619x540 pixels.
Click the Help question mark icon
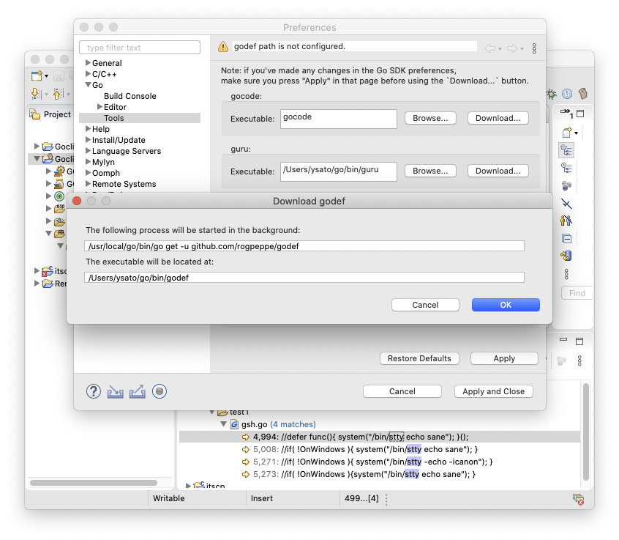pyautogui.click(x=94, y=391)
